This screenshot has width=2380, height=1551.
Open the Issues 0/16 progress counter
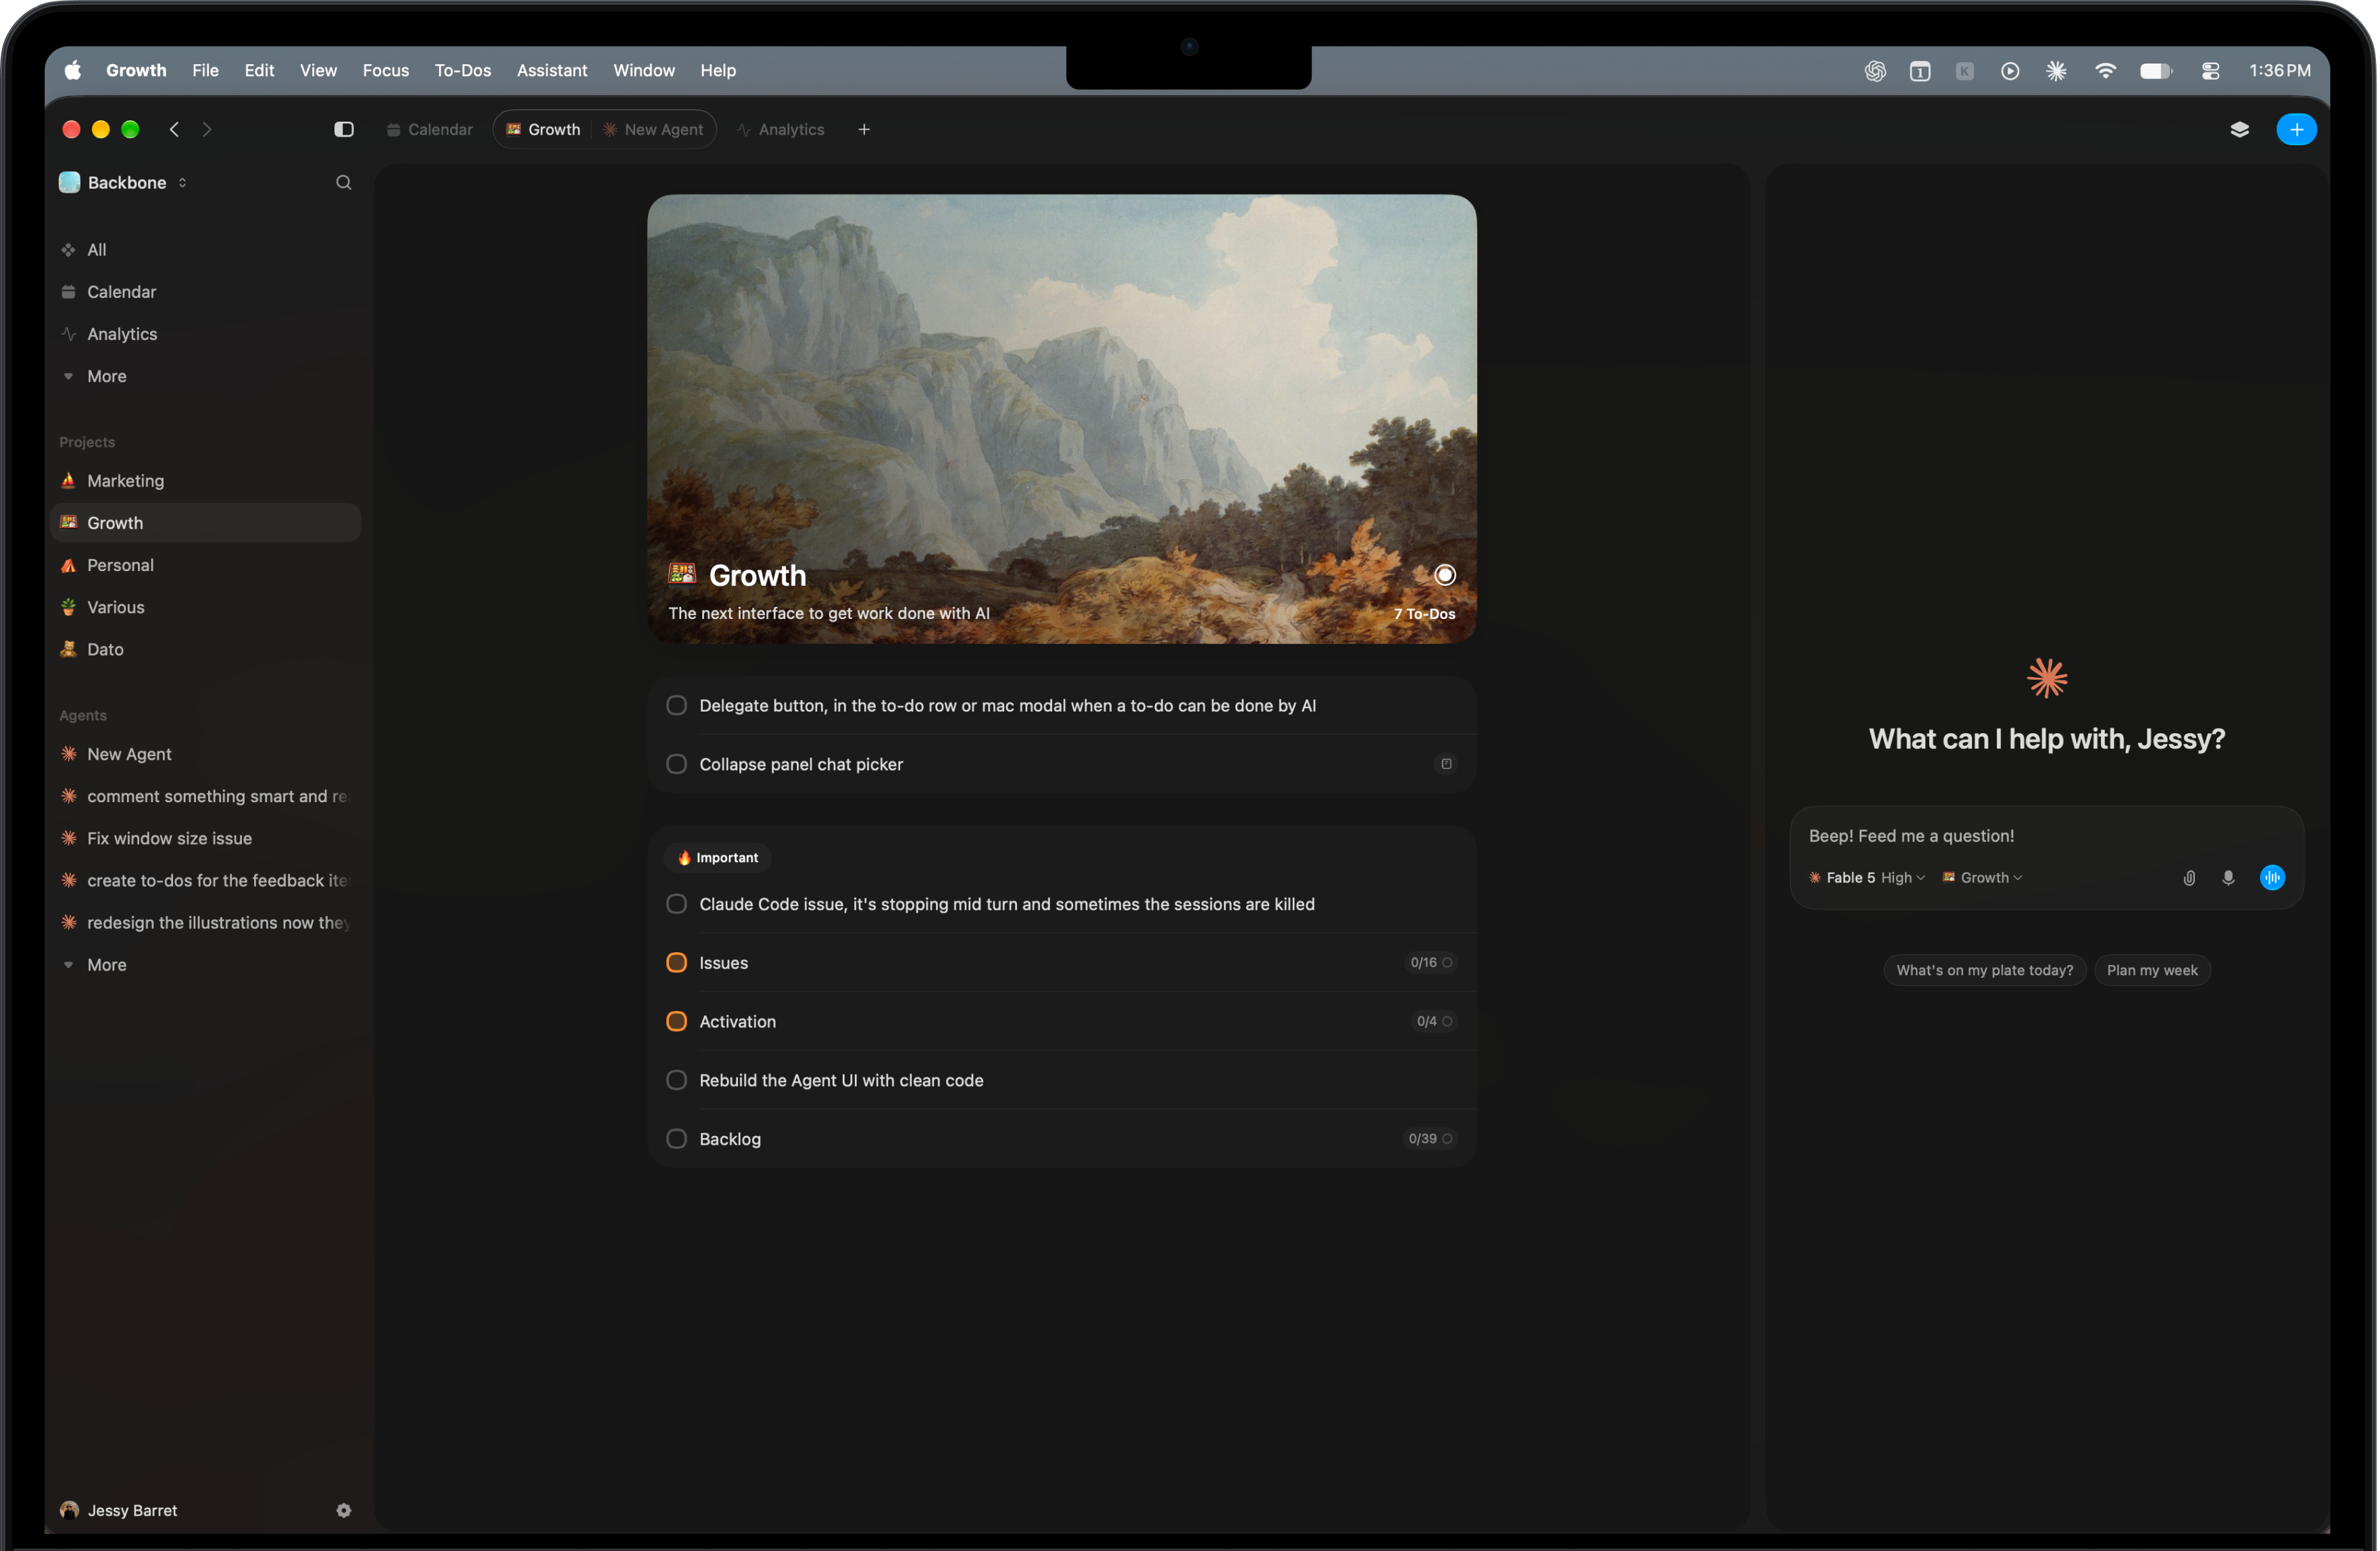click(1431, 962)
